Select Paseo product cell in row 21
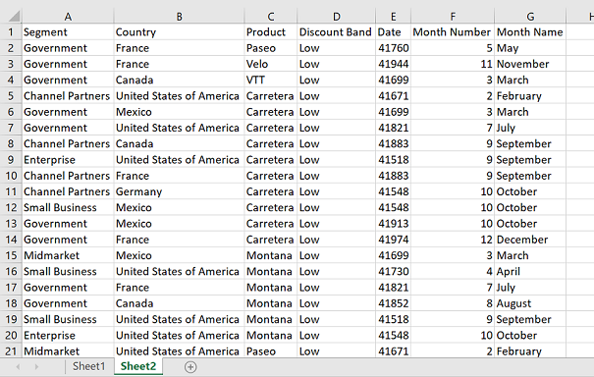The height and width of the screenshot is (377, 594). coord(270,351)
